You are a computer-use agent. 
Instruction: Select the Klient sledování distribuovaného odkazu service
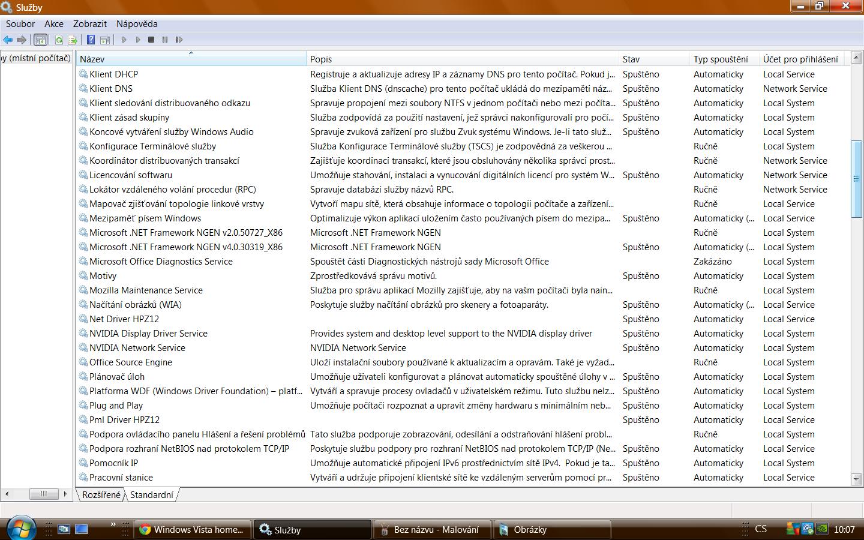(170, 103)
